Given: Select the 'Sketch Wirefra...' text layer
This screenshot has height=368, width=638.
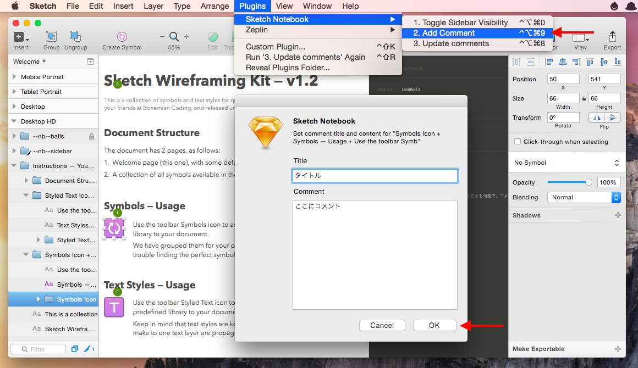Looking at the screenshot, I should (53, 329).
